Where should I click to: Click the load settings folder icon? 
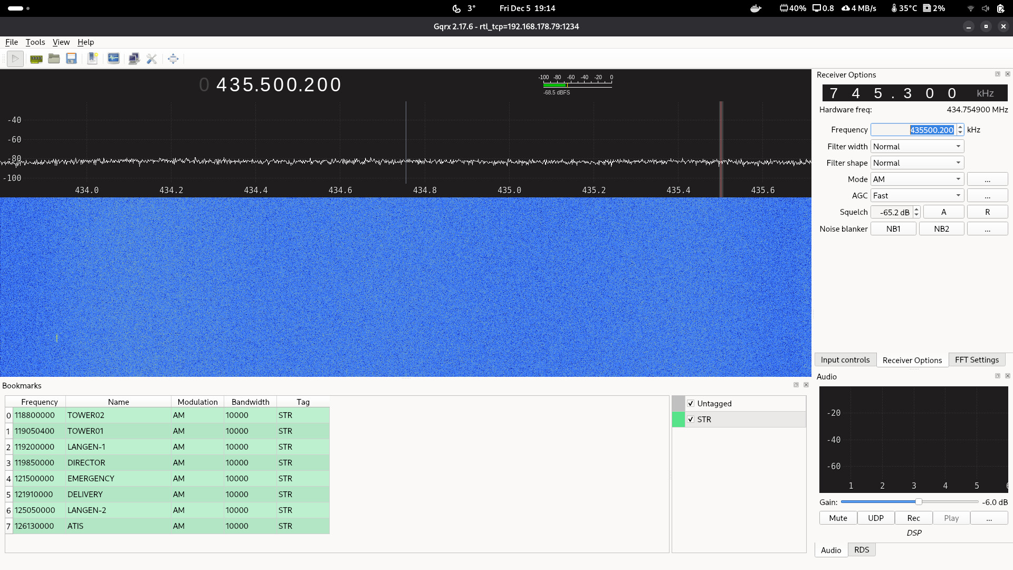coord(54,59)
